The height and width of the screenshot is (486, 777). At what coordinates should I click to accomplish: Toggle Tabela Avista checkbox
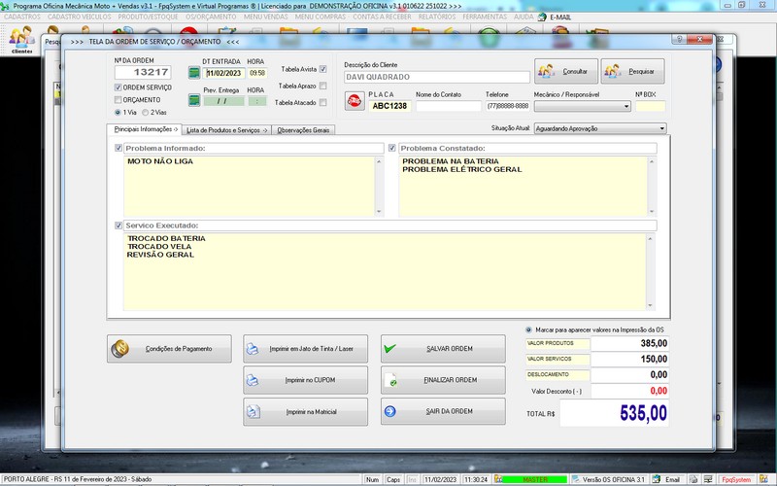tap(323, 69)
